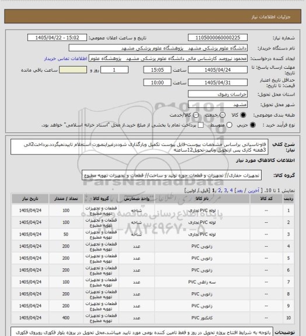Viewport: 306px width, 336px height.
Task: Click the توضیحات notes text box
Action: pyautogui.click(x=142, y=331)
